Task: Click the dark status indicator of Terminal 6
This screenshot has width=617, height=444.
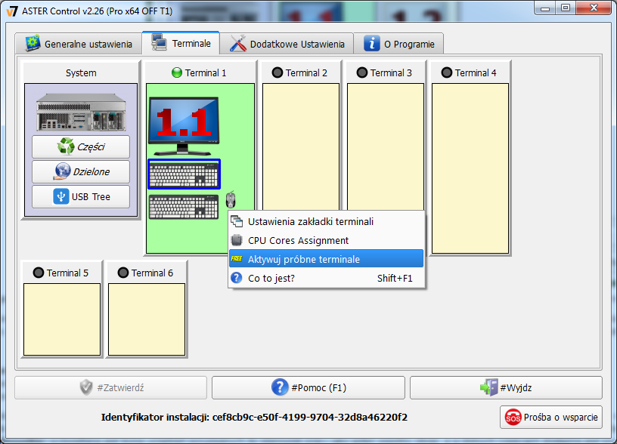Action: pos(123,273)
